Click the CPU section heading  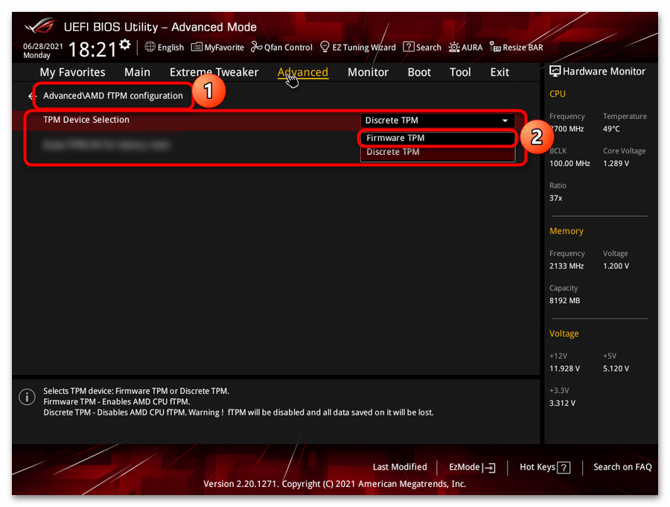tap(557, 94)
